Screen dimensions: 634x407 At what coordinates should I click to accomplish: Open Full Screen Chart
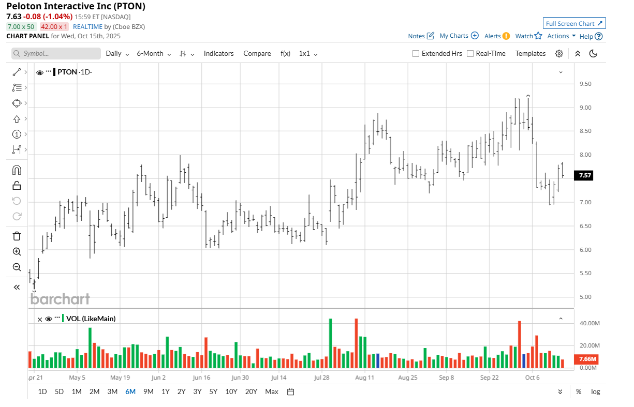pyautogui.click(x=574, y=23)
